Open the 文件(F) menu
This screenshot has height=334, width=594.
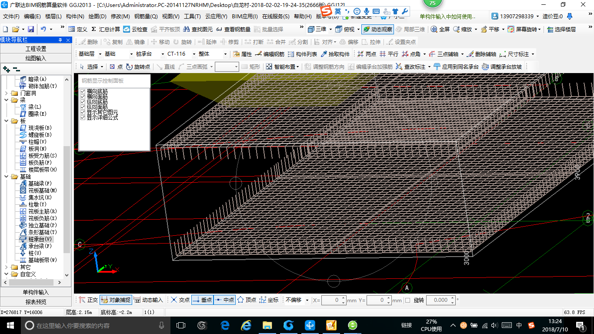coord(11,17)
